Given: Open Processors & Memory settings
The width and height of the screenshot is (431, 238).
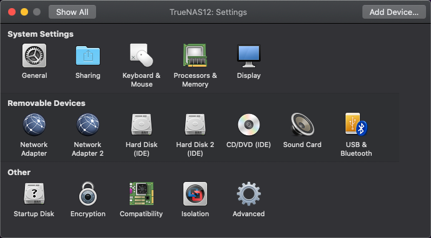Looking at the screenshot, I should pos(195,55).
